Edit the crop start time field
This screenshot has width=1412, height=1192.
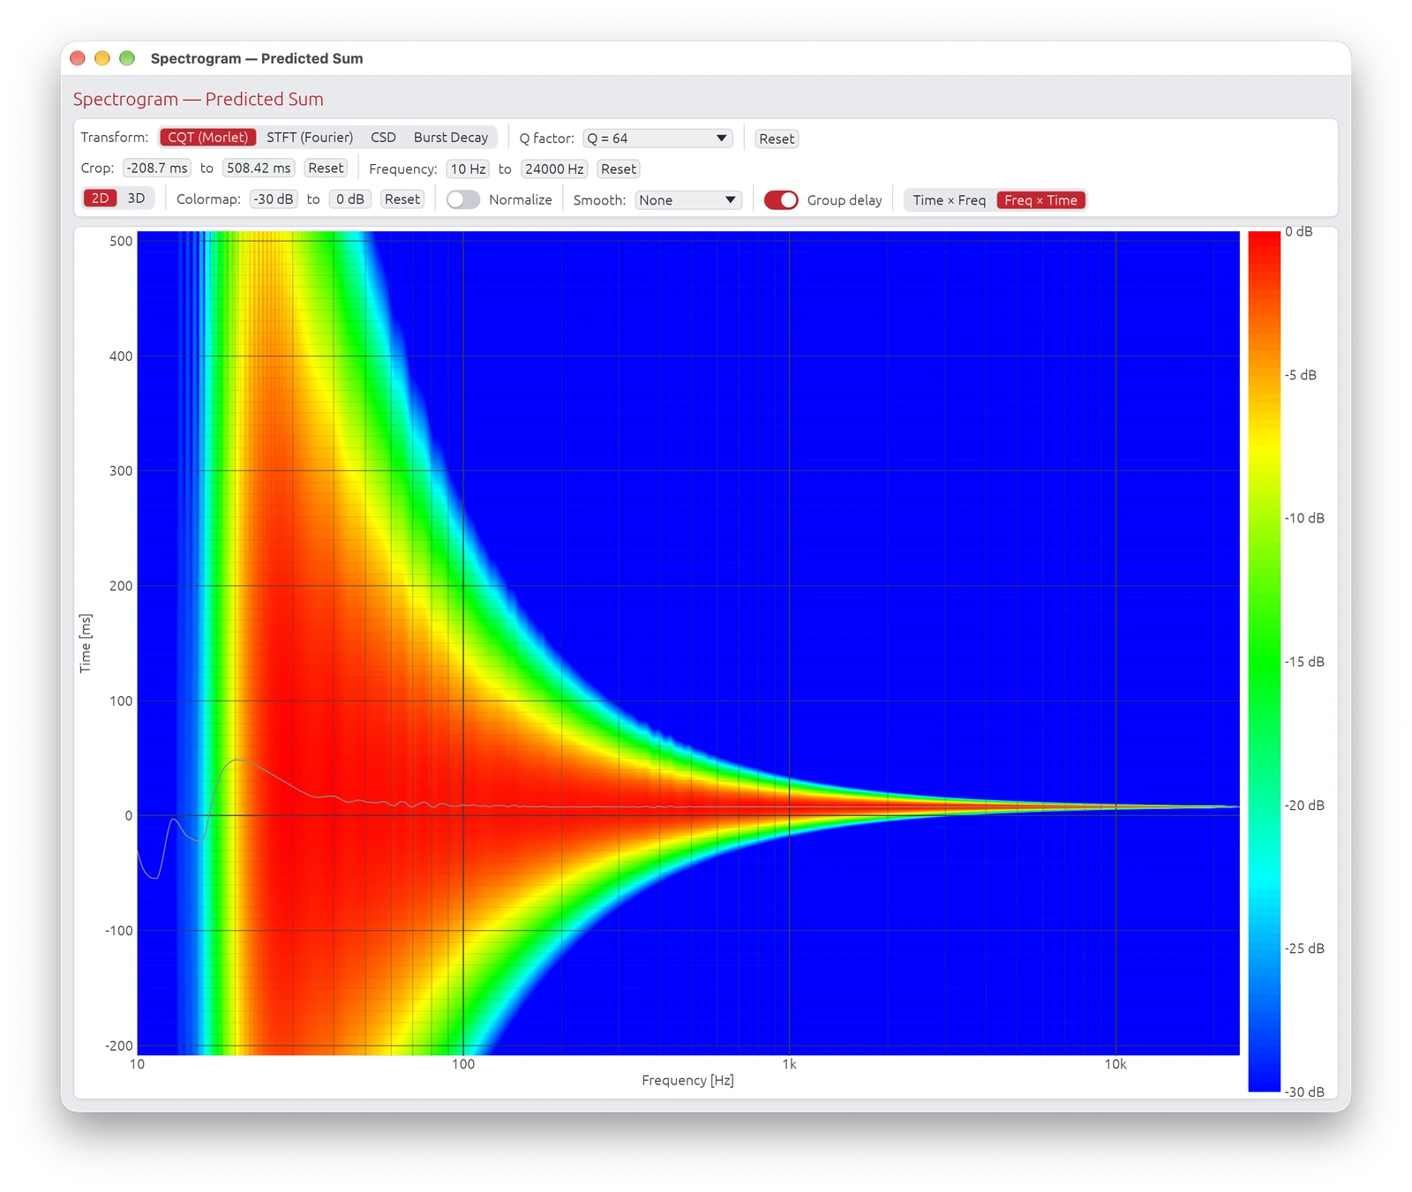tap(157, 169)
